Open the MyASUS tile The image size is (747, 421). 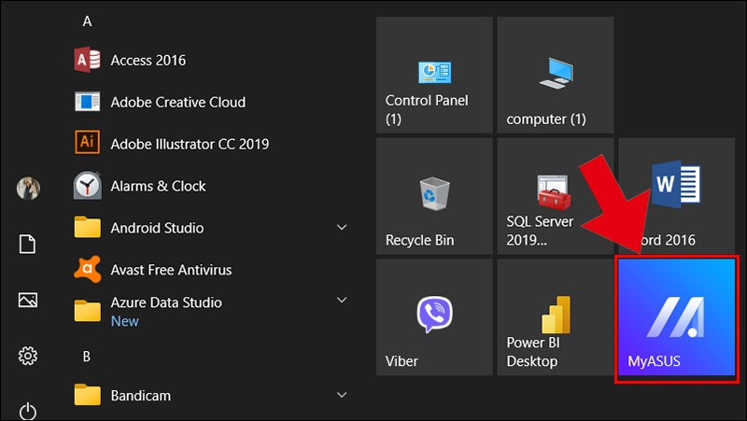[676, 318]
